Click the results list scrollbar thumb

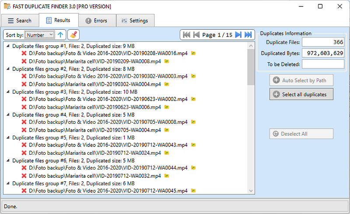tap(251, 67)
